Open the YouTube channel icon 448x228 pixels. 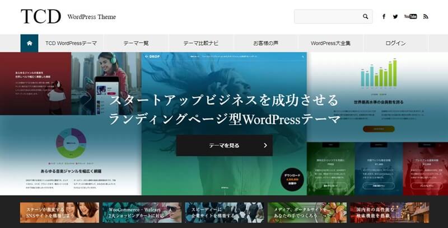(410, 17)
